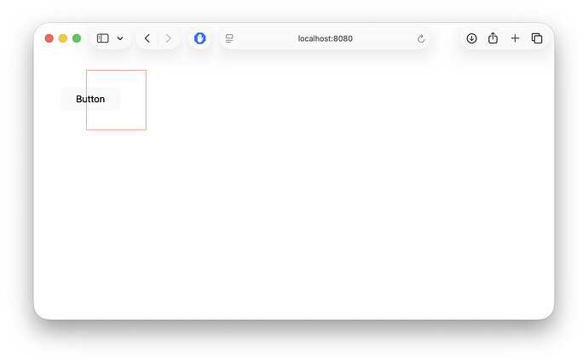Image resolution: width=588 pixels, height=364 pixels.
Task: Click empty toolbar space left of downloads icon
Action: 445,38
